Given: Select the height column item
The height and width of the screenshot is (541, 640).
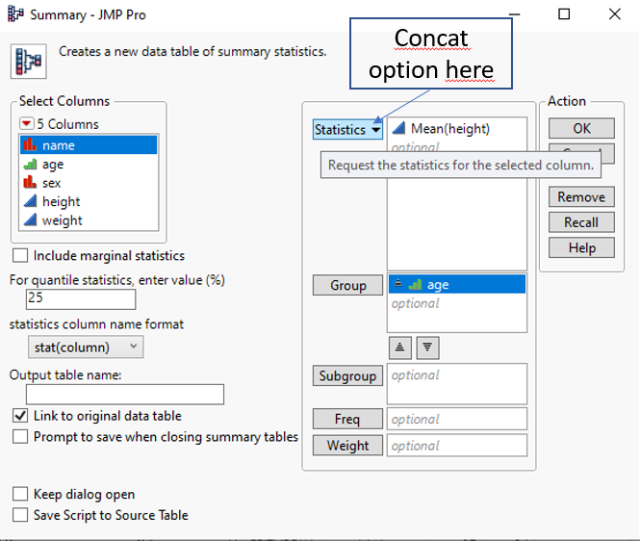Looking at the screenshot, I should pyautogui.click(x=61, y=201).
